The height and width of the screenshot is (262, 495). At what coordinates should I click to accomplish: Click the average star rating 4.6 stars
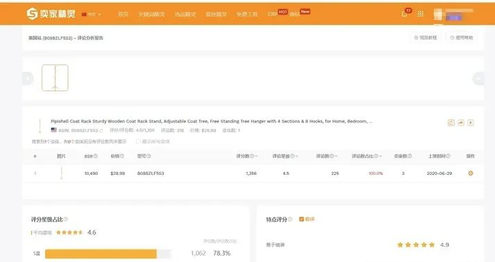tap(69, 232)
